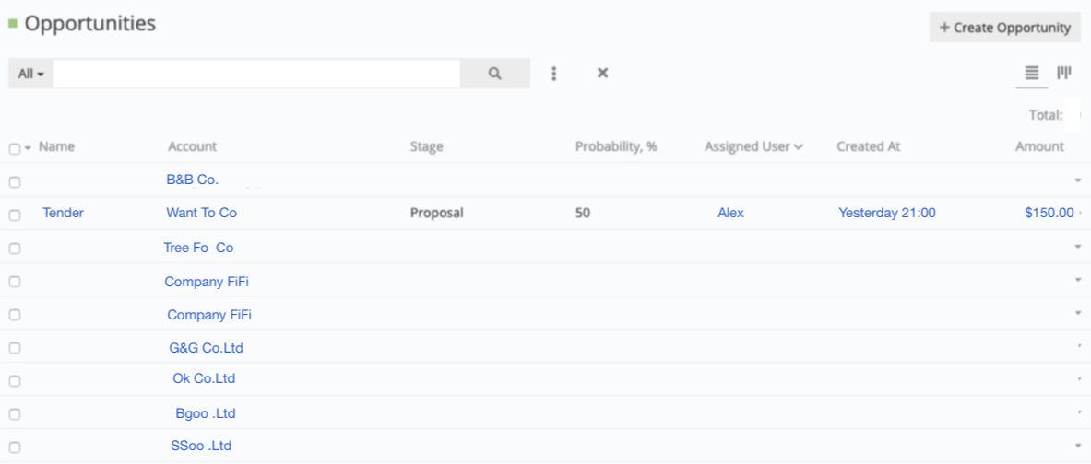The width and height of the screenshot is (1091, 464).
Task: Click the search magnifier button
Action: coord(495,74)
